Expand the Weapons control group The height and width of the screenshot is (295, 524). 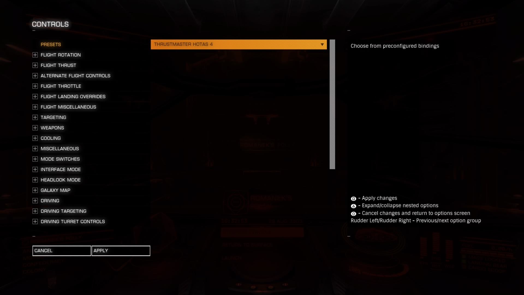[x=35, y=128]
